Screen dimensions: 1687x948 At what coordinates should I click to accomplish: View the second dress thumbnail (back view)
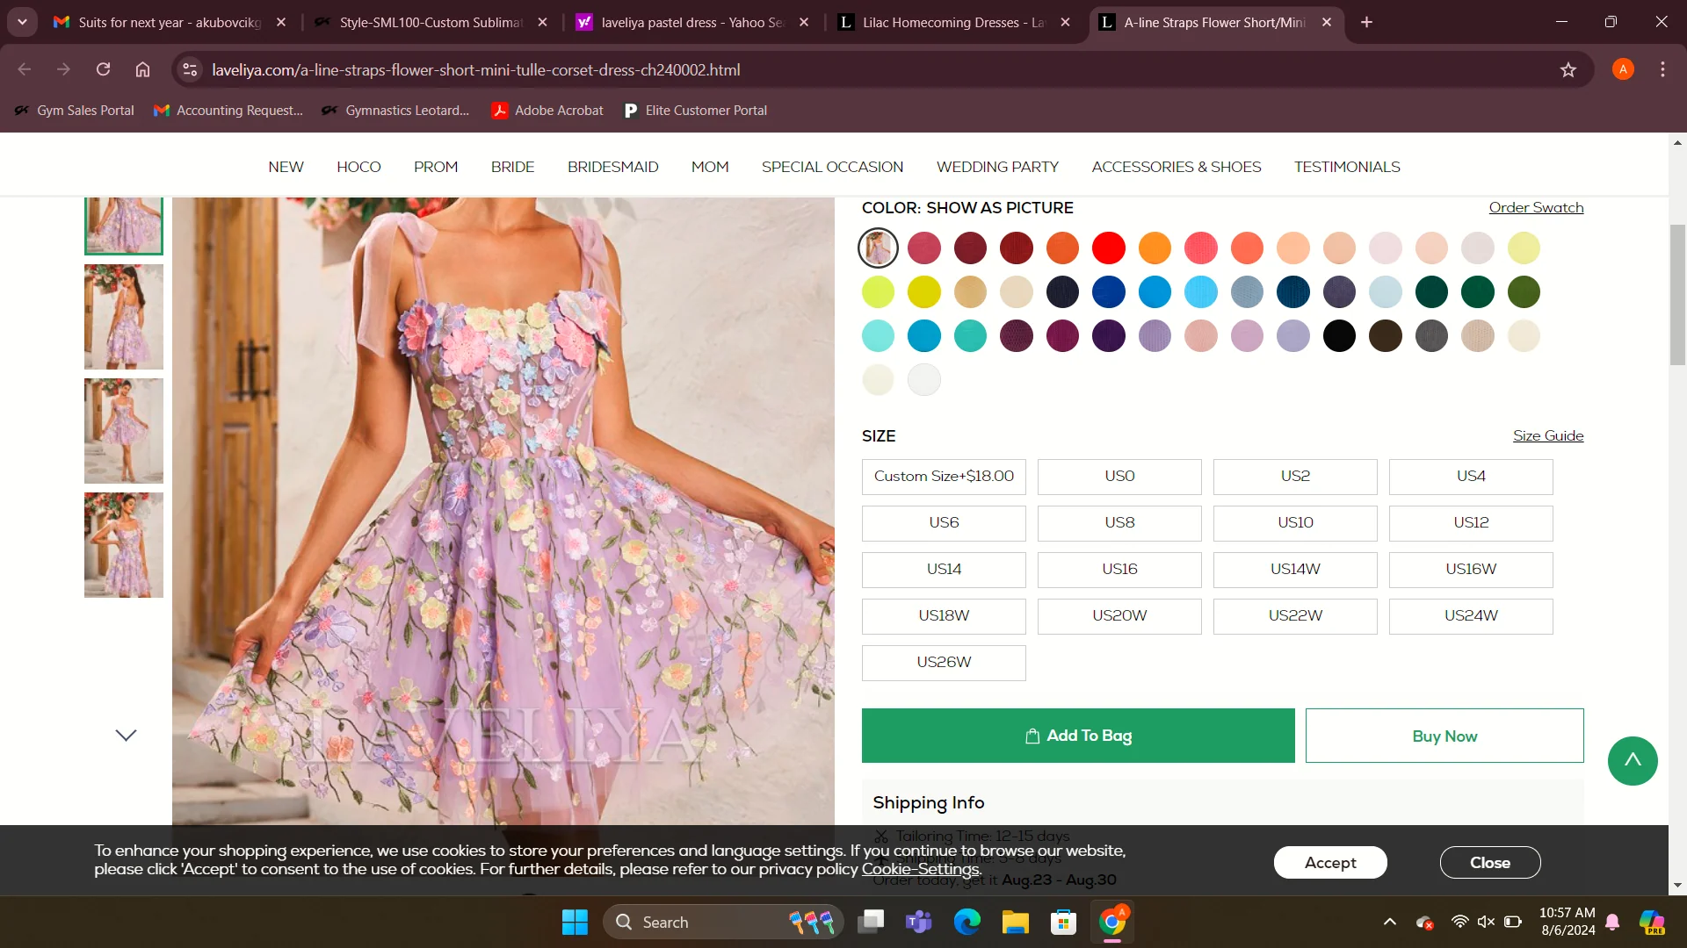click(x=124, y=317)
